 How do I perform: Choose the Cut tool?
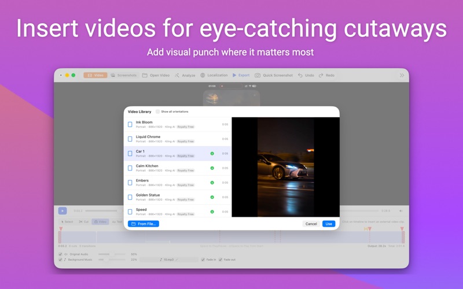pos(83,222)
